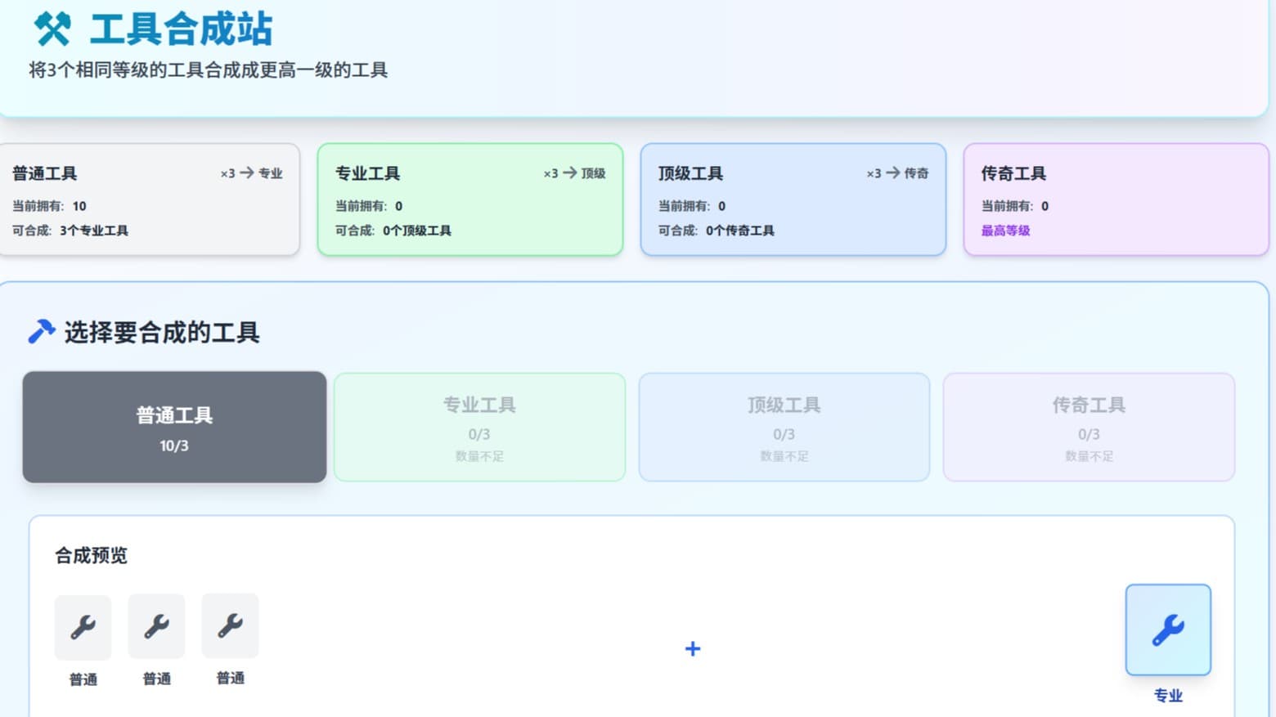Screen dimensions: 1276x717
Task: Select the 传奇工具 synthesis option
Action: click(1088, 426)
